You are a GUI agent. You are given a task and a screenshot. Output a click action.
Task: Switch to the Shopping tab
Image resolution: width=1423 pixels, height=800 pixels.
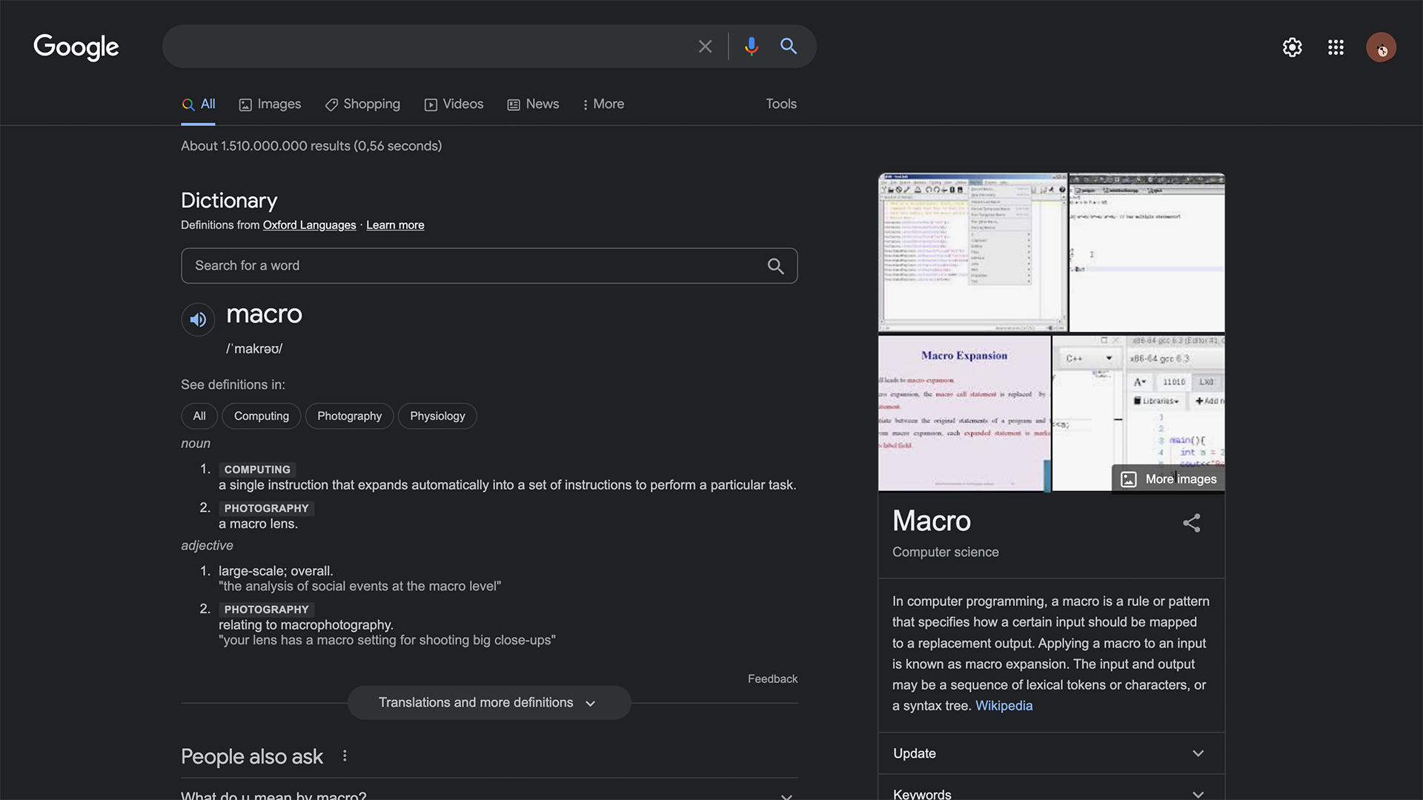click(x=362, y=104)
